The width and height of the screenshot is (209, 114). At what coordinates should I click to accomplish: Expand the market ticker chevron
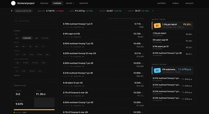153,11
